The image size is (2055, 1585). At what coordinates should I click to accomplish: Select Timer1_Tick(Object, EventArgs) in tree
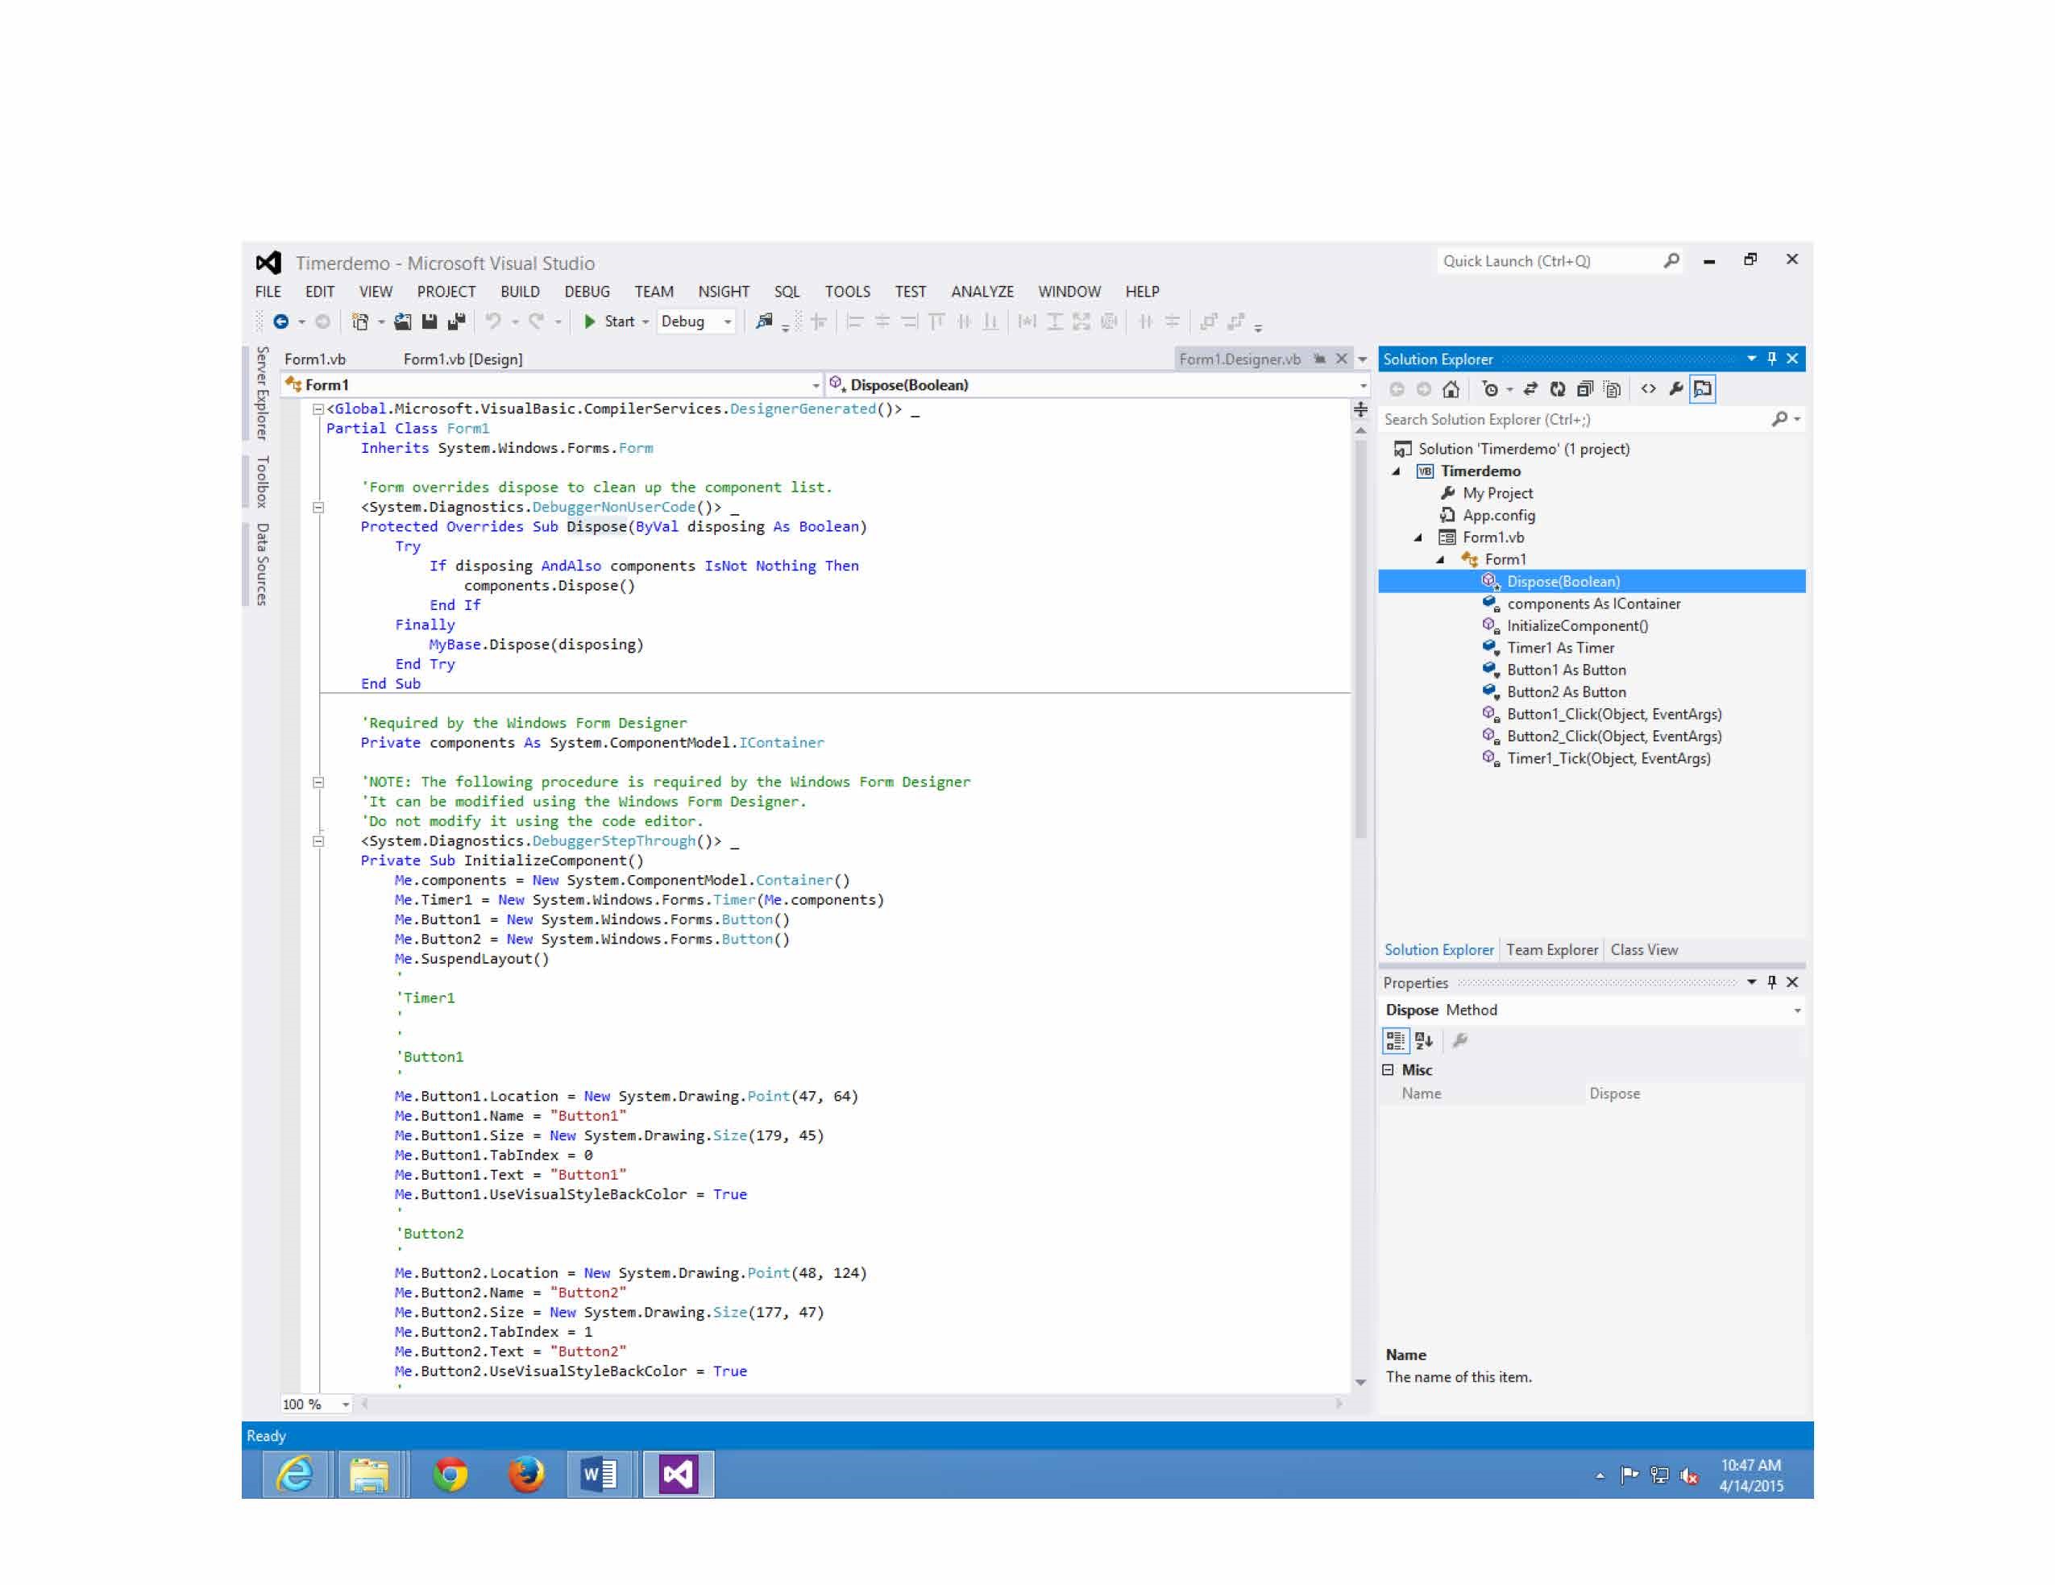[1608, 758]
